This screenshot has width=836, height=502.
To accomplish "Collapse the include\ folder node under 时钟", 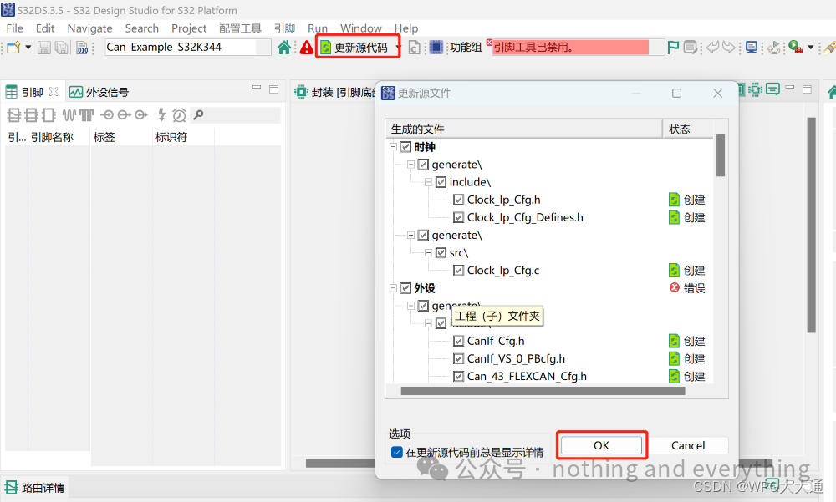I will (x=428, y=182).
